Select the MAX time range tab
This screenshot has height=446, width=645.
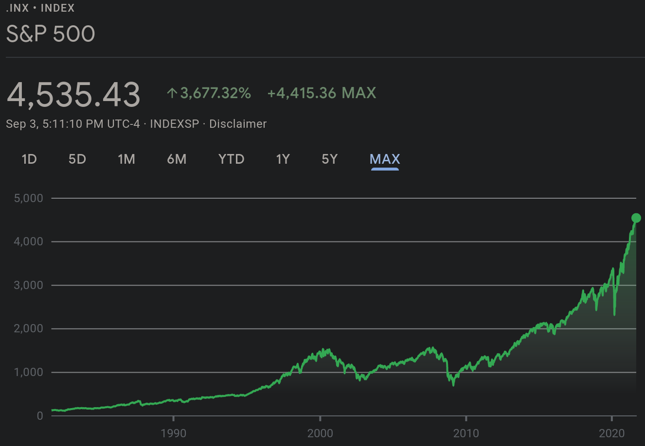coord(385,159)
